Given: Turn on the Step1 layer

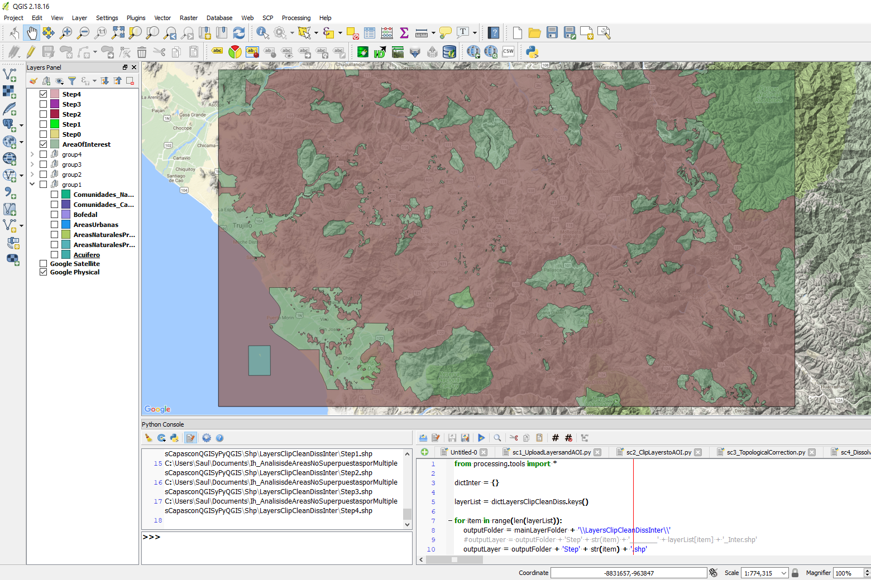Looking at the screenshot, I should point(44,124).
